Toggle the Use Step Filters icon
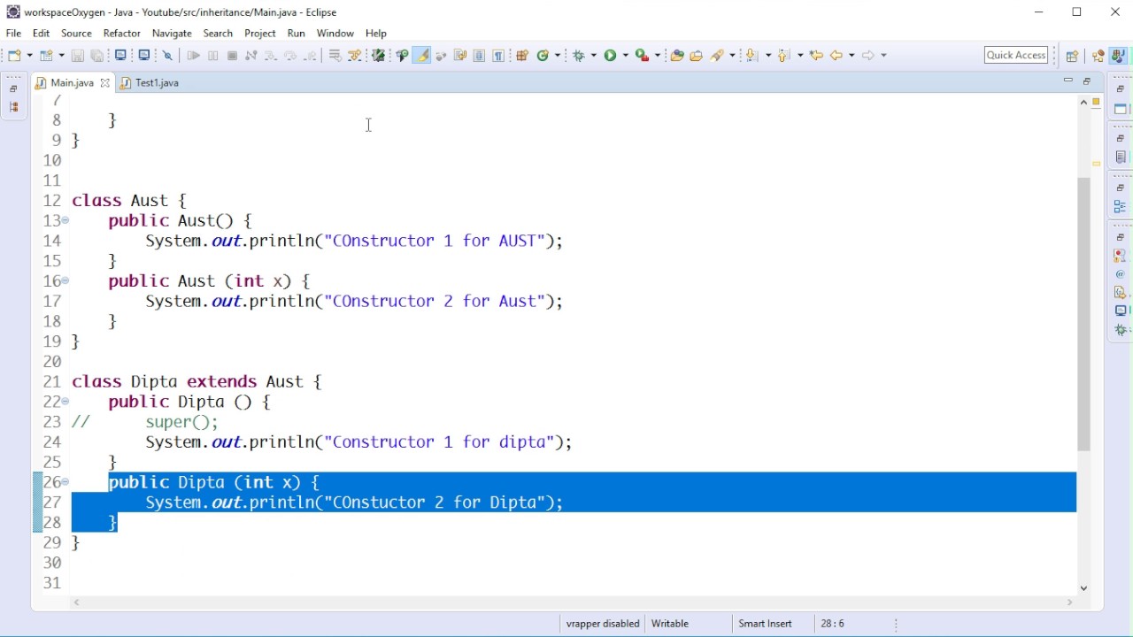The image size is (1133, 637). click(x=355, y=55)
